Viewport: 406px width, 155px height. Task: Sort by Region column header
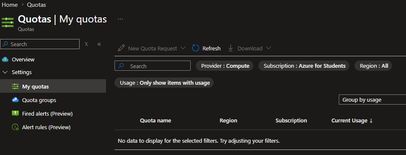229,121
